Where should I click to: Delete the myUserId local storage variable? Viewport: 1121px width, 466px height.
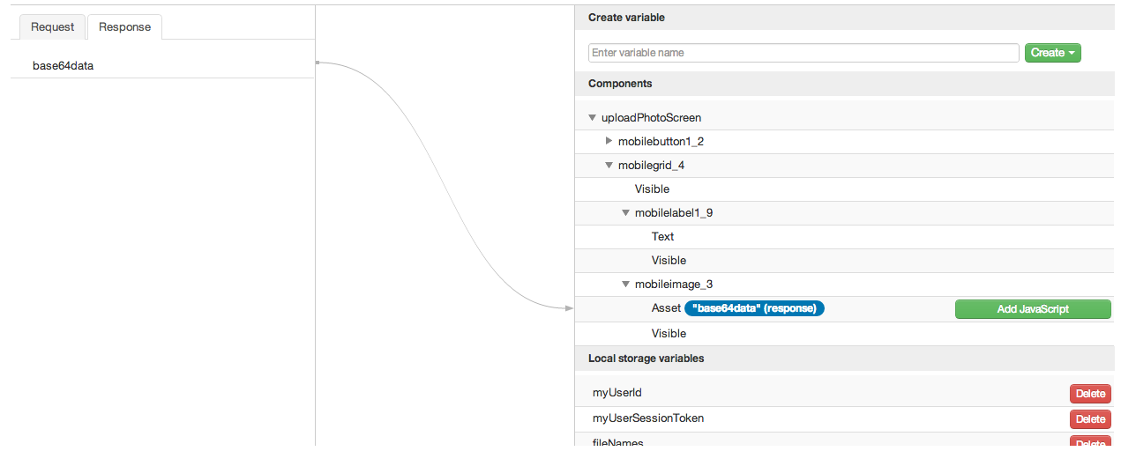point(1090,394)
